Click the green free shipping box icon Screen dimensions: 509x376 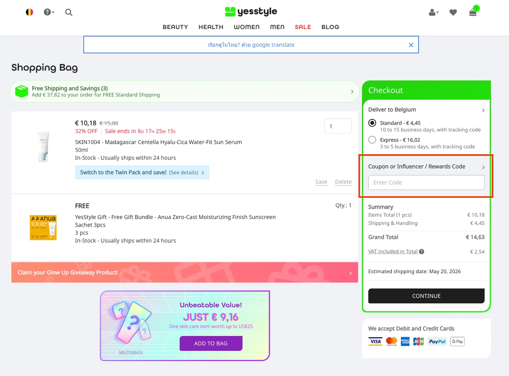pyautogui.click(x=22, y=91)
